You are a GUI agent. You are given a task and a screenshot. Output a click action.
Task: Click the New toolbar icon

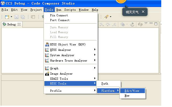[x=7, y=17]
